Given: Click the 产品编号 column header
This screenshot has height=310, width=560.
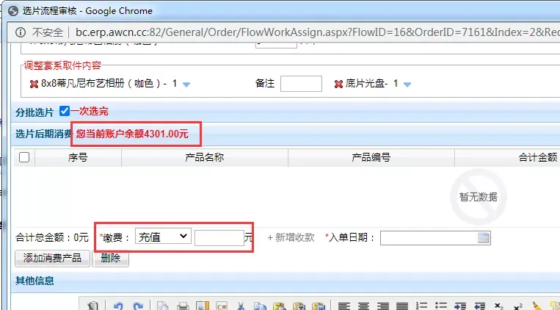Looking at the screenshot, I should (371, 157).
